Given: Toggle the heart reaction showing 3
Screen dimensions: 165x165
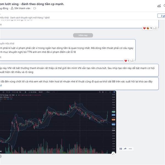Looking at the screenshot, I should coord(127,61).
